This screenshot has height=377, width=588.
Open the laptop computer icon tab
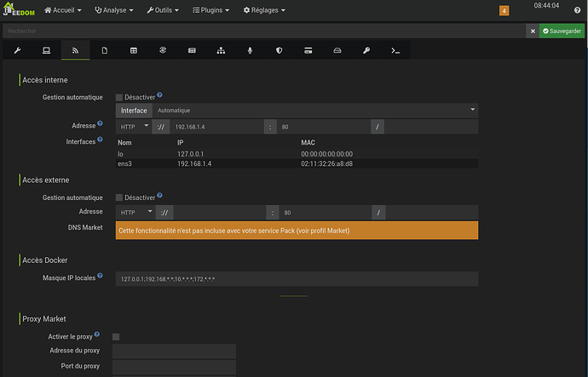[46, 51]
